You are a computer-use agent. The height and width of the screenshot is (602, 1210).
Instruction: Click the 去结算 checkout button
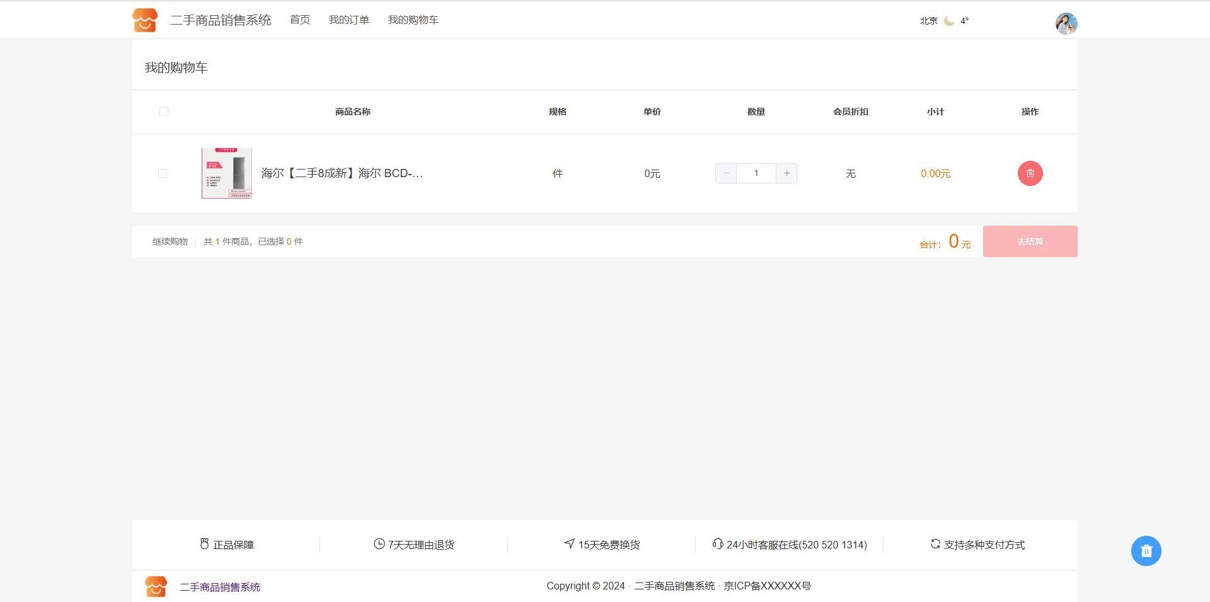(x=1030, y=241)
